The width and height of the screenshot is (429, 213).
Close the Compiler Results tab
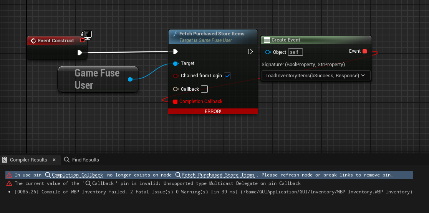point(54,160)
